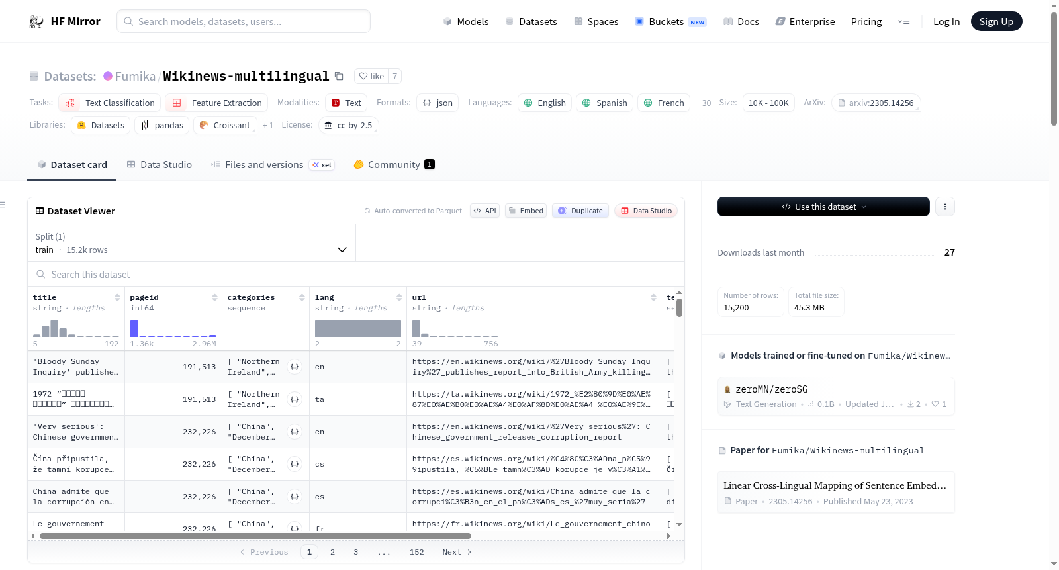Open the cc-by-2.5 license tag
The width and height of the screenshot is (1059, 570).
[x=349, y=125]
